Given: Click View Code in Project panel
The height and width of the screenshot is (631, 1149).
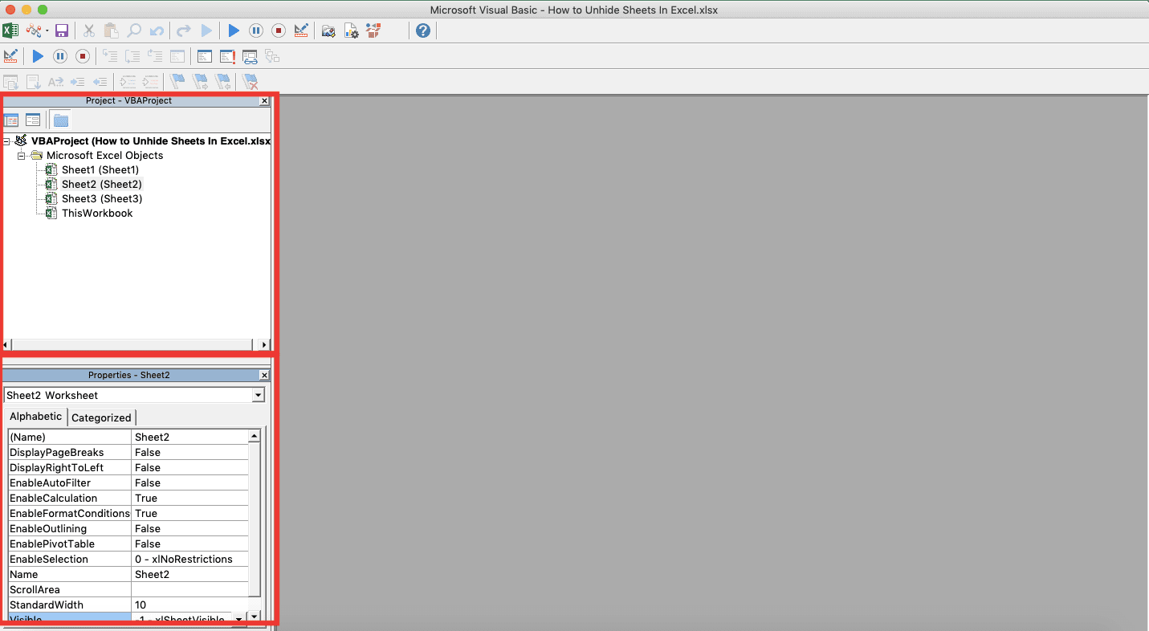Looking at the screenshot, I should tap(11, 120).
